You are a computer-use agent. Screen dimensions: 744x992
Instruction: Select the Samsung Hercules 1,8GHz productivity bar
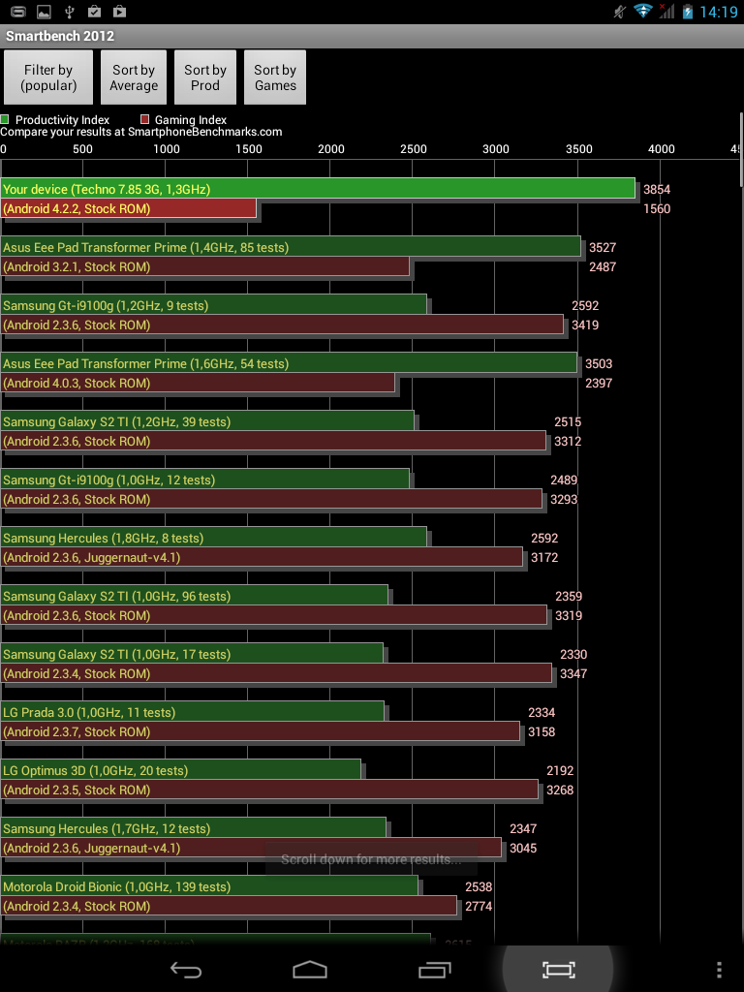[x=214, y=538]
